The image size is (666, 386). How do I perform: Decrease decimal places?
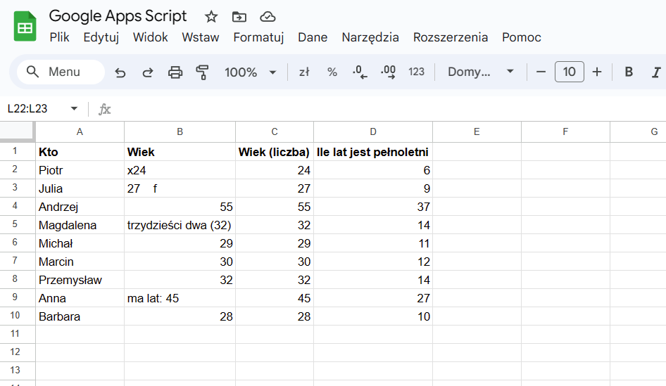point(360,72)
